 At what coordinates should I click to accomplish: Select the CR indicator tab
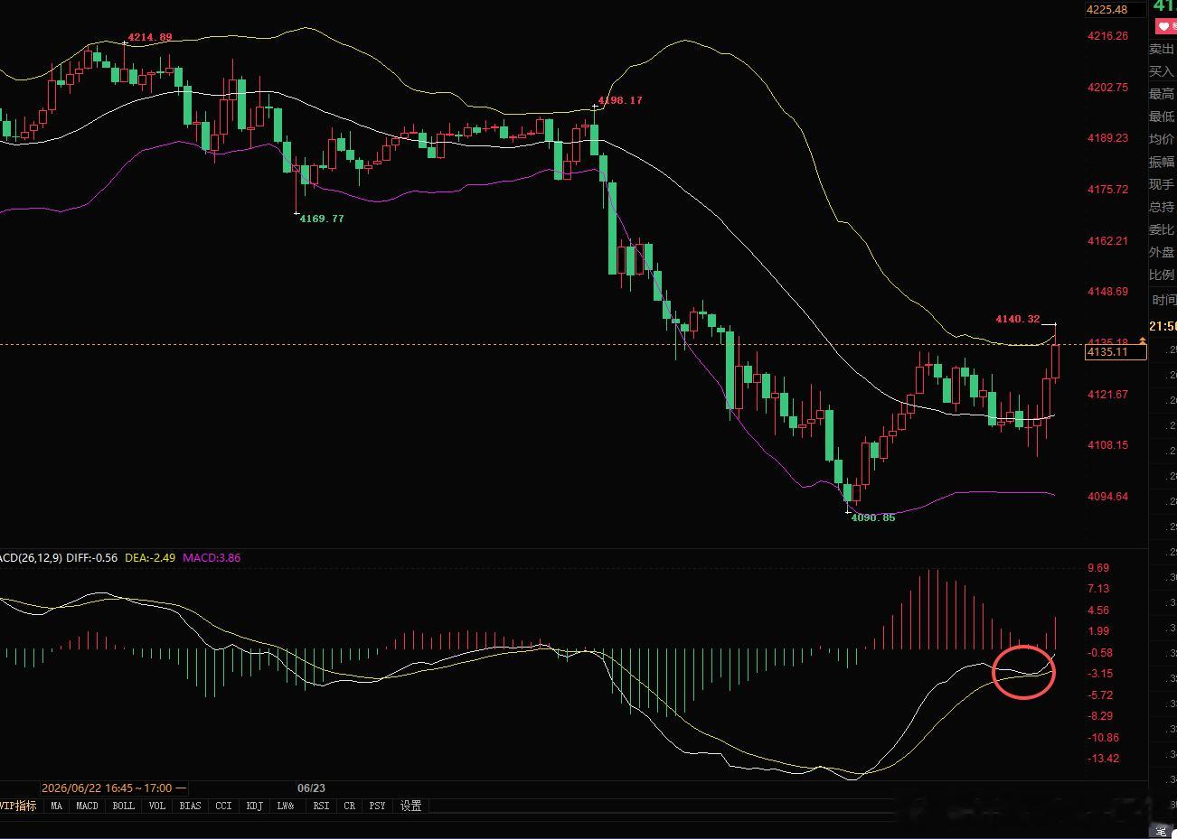[x=350, y=806]
